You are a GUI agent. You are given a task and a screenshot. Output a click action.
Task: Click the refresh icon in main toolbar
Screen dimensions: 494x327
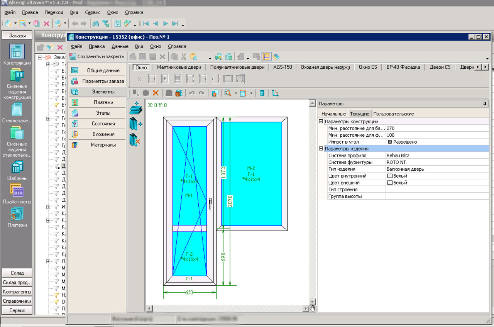coord(118,24)
